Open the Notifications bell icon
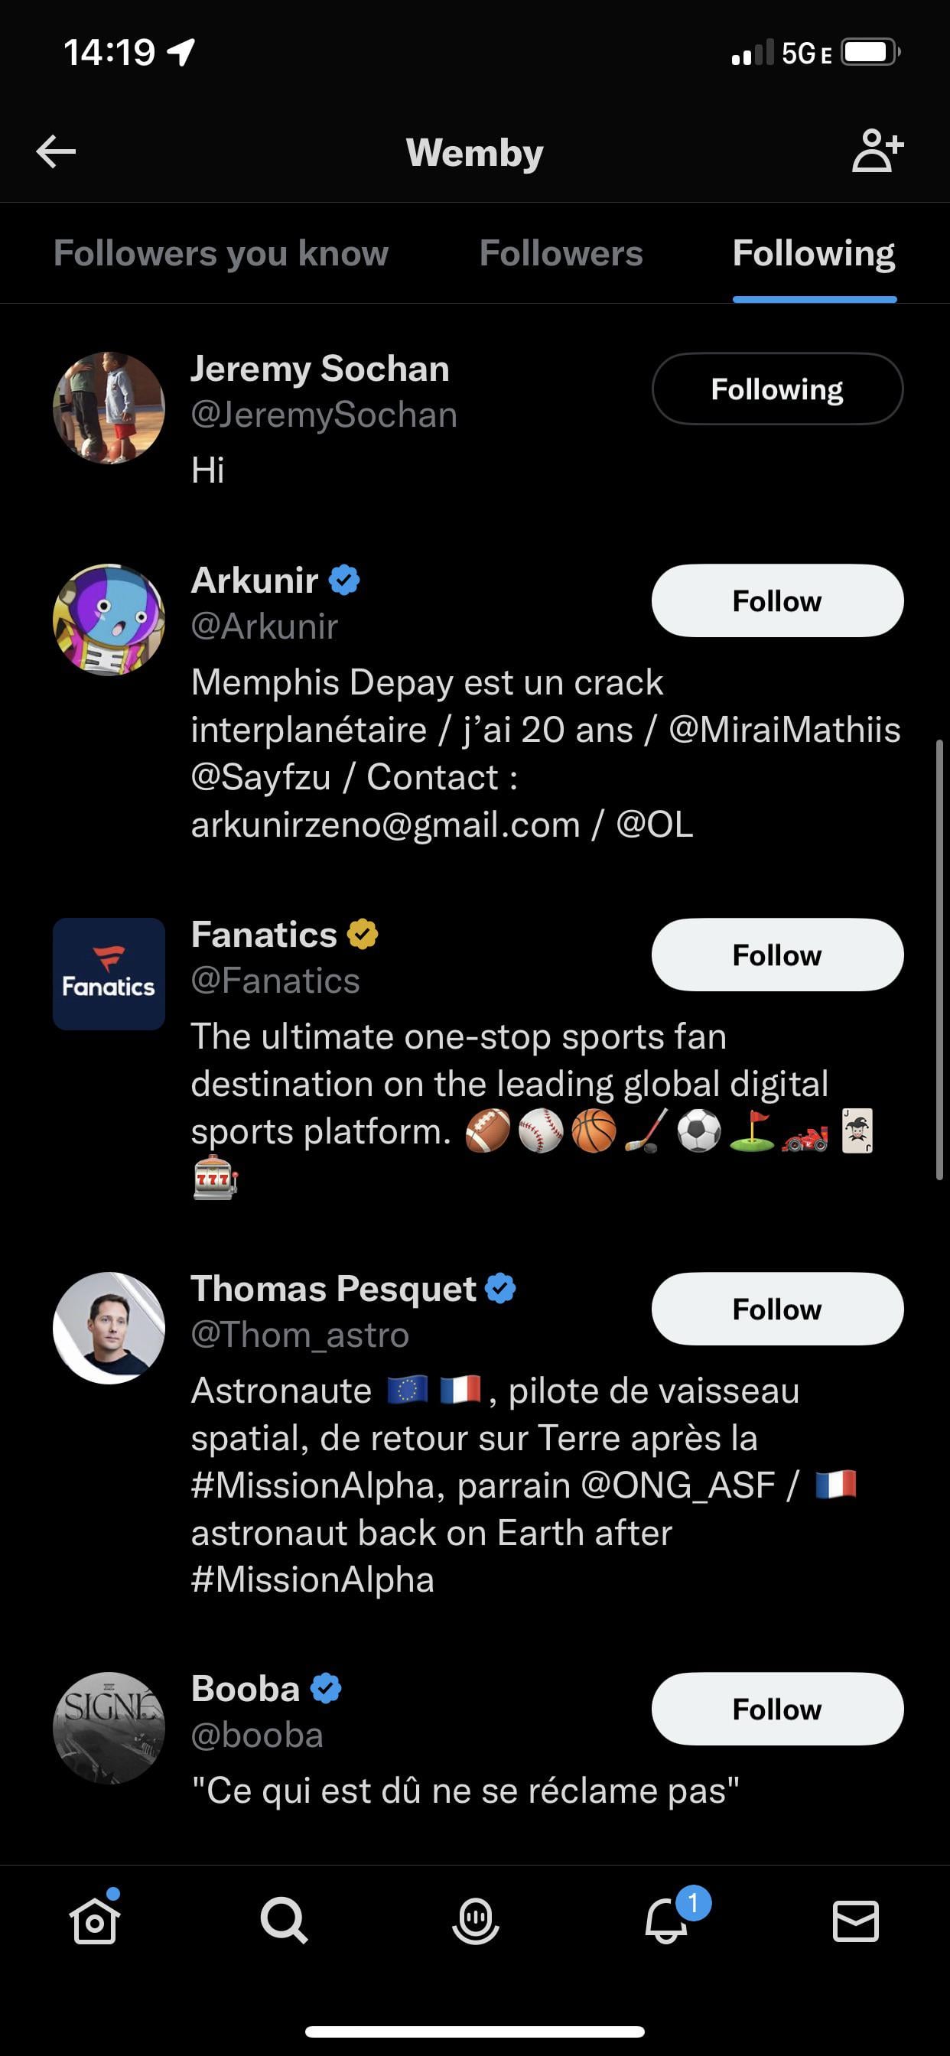The height and width of the screenshot is (2056, 950). pos(666,1920)
